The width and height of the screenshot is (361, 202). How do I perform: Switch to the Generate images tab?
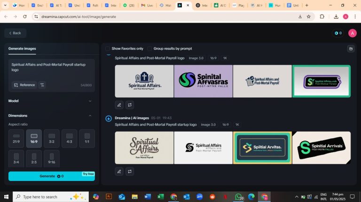[22, 48]
